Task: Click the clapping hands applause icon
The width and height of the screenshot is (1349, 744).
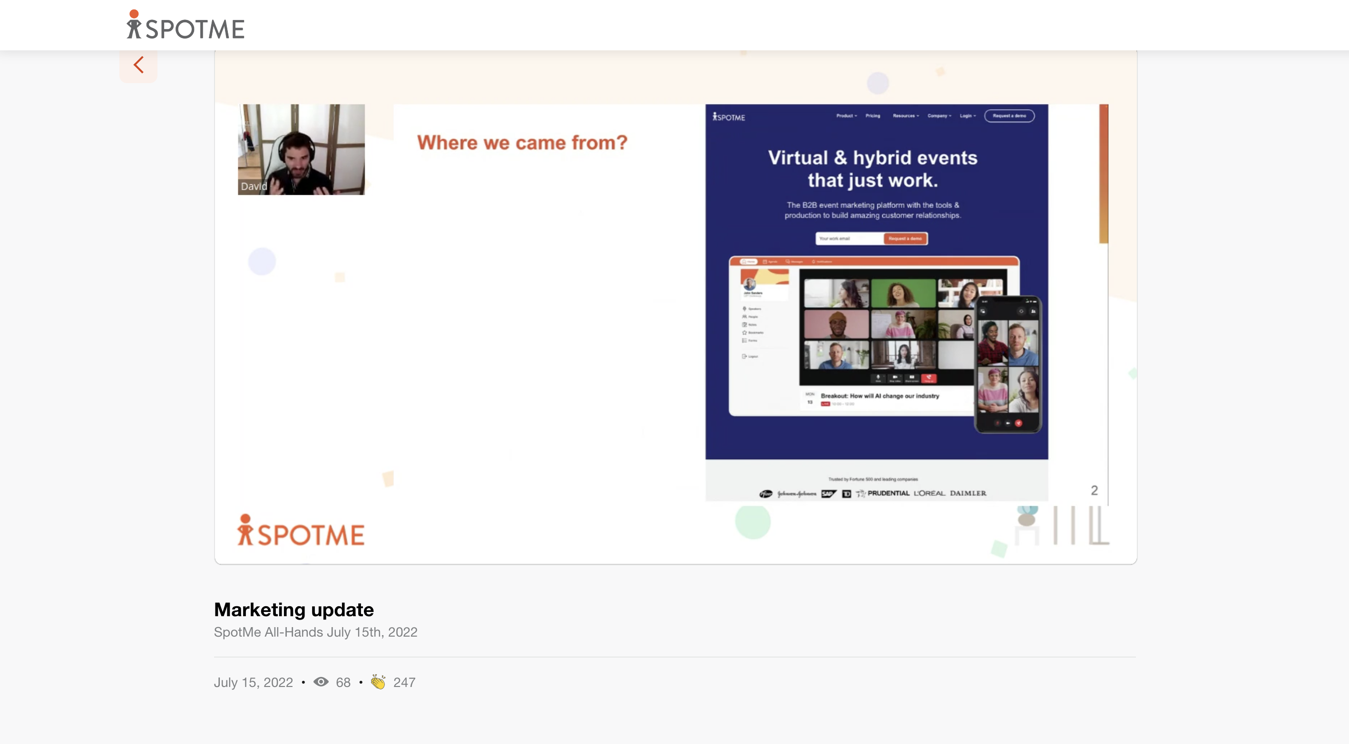Action: 378,682
